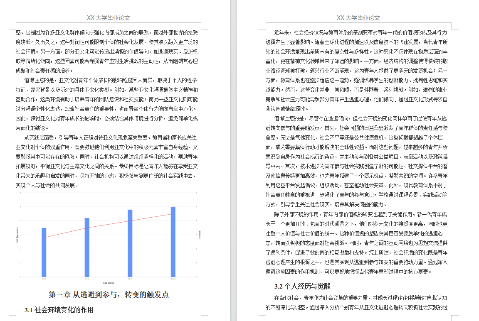Screen dimensions: 479x321
Task: Click the line beginning "业路径逐渐被打破"
Action: [x=356, y=71]
